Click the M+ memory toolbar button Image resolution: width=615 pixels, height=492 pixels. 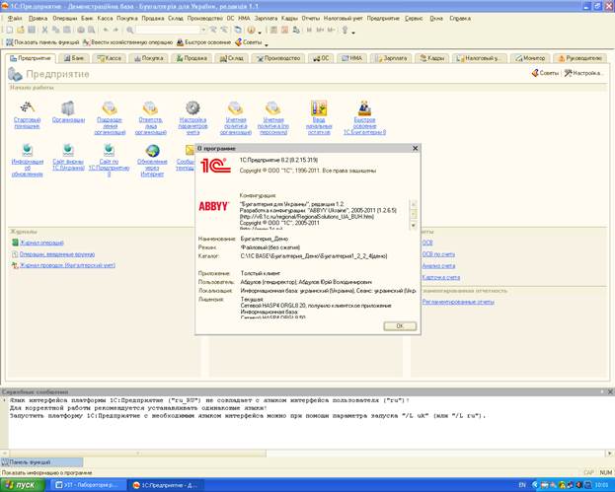coord(321,30)
